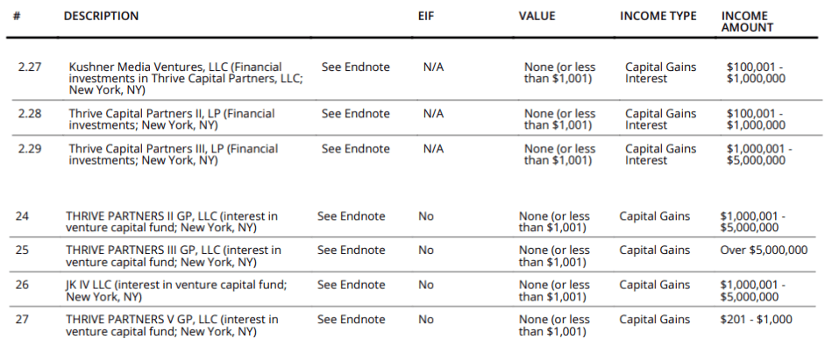
Task: Select row number 2.29
Action: [x=30, y=149]
